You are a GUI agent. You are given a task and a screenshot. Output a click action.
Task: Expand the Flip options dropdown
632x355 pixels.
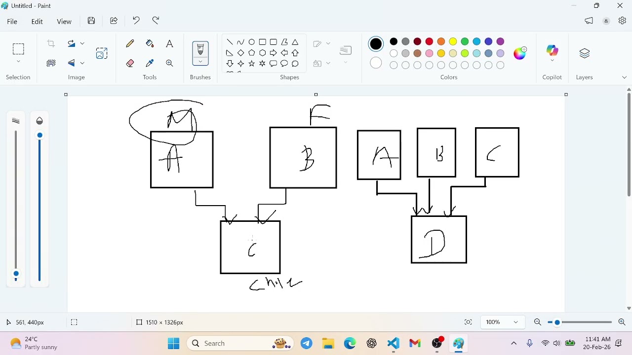point(82,63)
